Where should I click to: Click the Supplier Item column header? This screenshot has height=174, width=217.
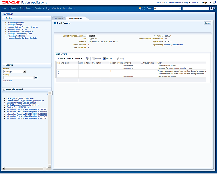point(85,63)
